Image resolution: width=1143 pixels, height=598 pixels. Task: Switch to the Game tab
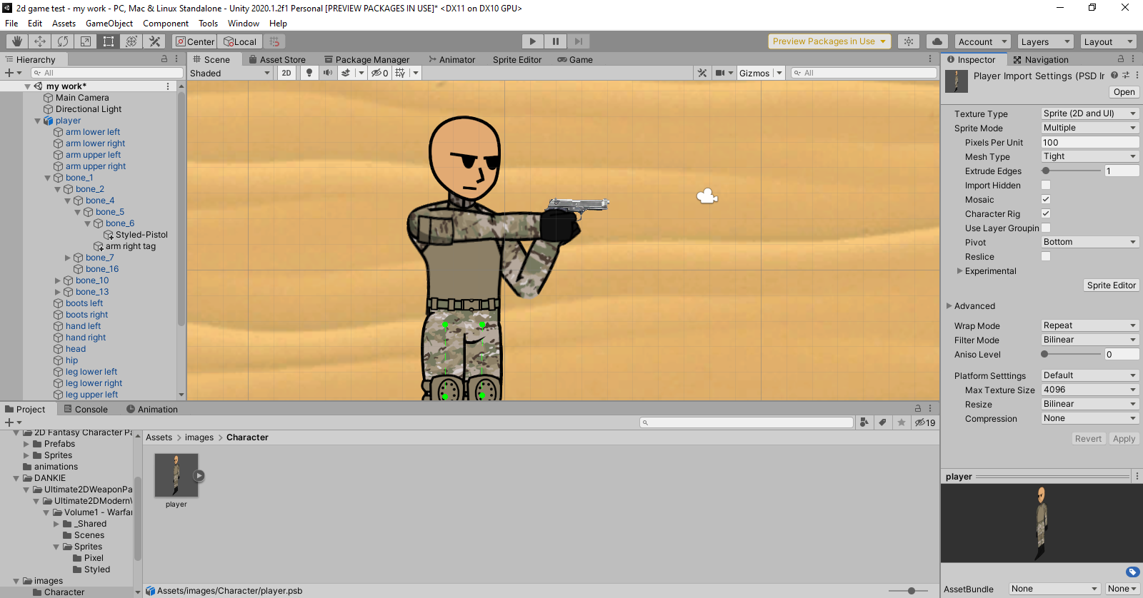pos(575,59)
